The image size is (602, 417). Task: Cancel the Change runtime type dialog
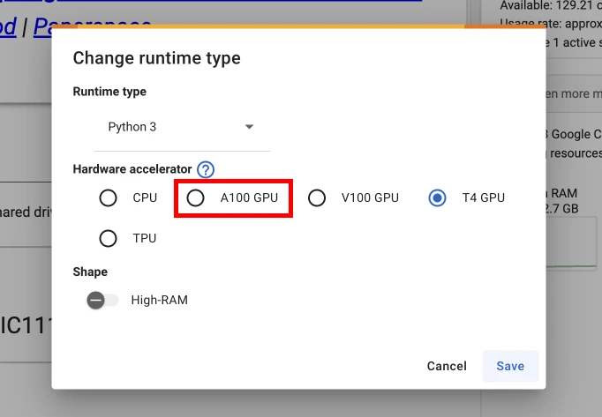447,366
